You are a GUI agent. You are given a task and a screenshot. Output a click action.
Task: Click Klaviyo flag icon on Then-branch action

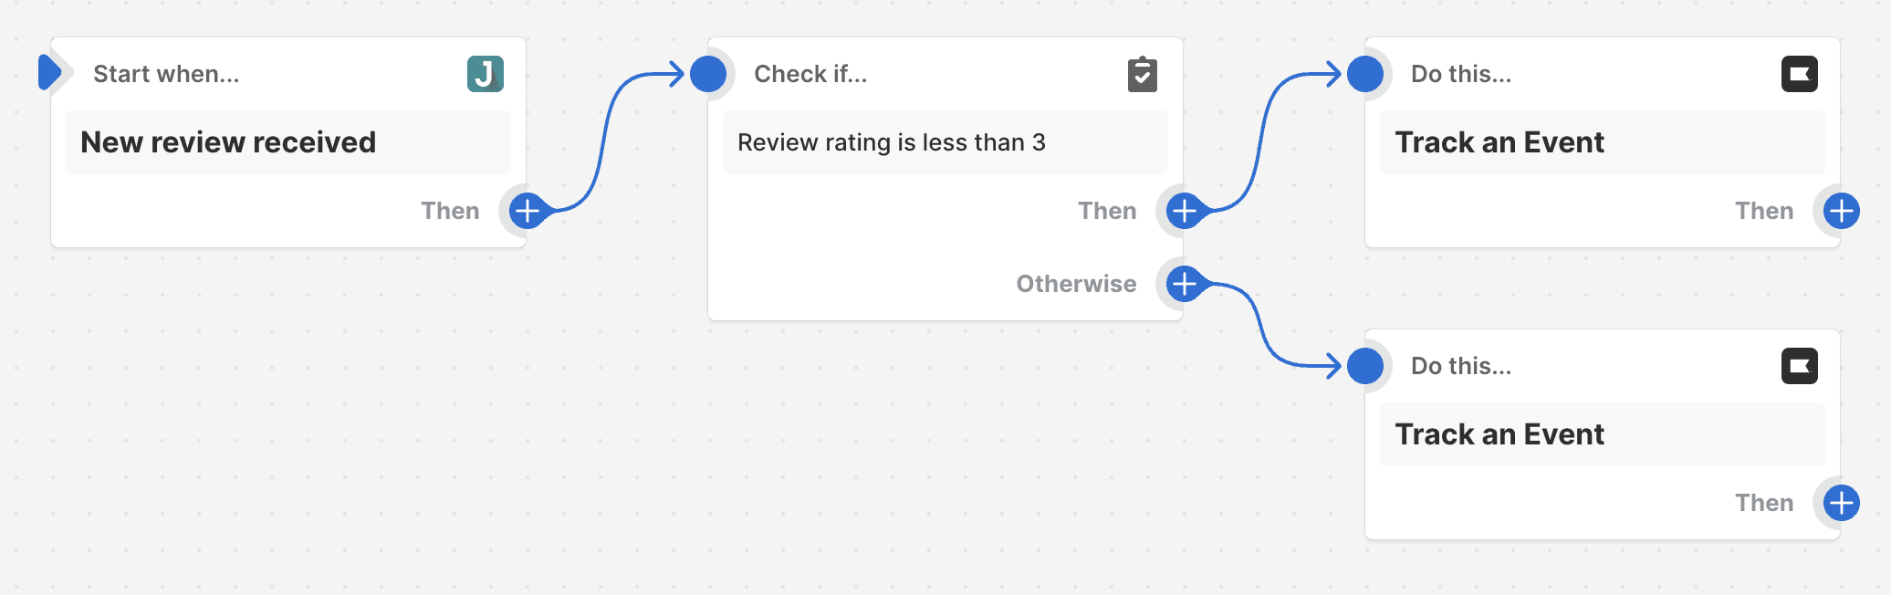(x=1799, y=74)
